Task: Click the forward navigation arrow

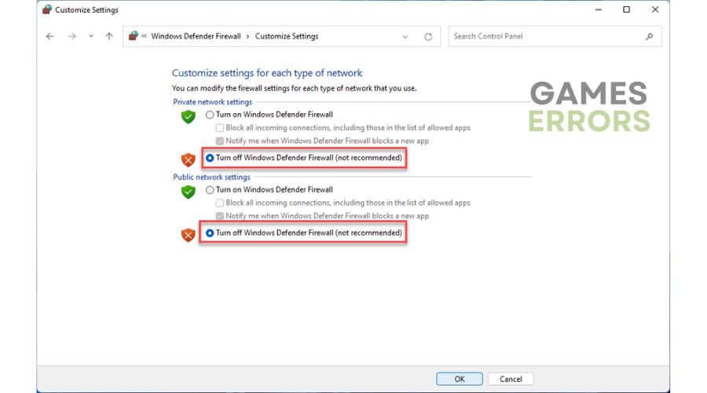Action: point(72,36)
